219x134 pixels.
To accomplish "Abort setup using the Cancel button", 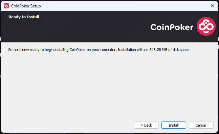I will click(201, 125).
